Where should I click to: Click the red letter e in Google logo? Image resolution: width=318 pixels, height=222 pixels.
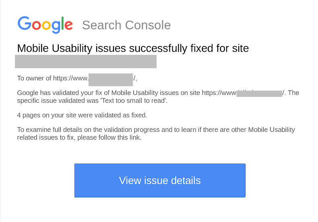click(x=68, y=25)
